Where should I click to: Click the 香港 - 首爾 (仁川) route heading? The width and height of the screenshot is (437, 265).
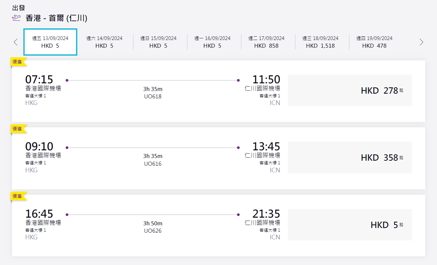[x=56, y=18]
